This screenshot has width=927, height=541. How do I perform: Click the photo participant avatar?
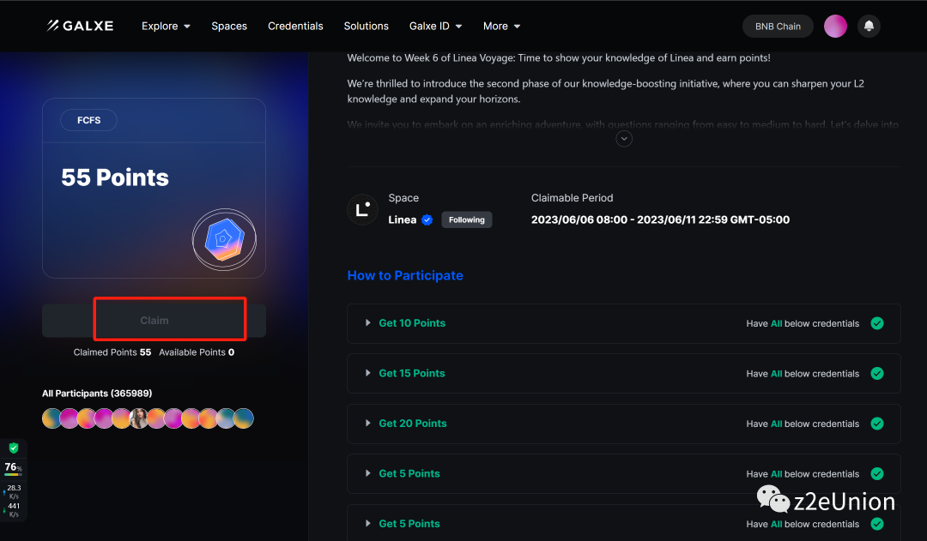[138, 418]
